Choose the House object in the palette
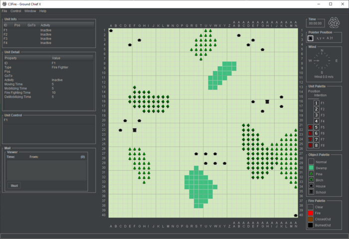This screenshot has width=349, height=239. tap(311, 186)
